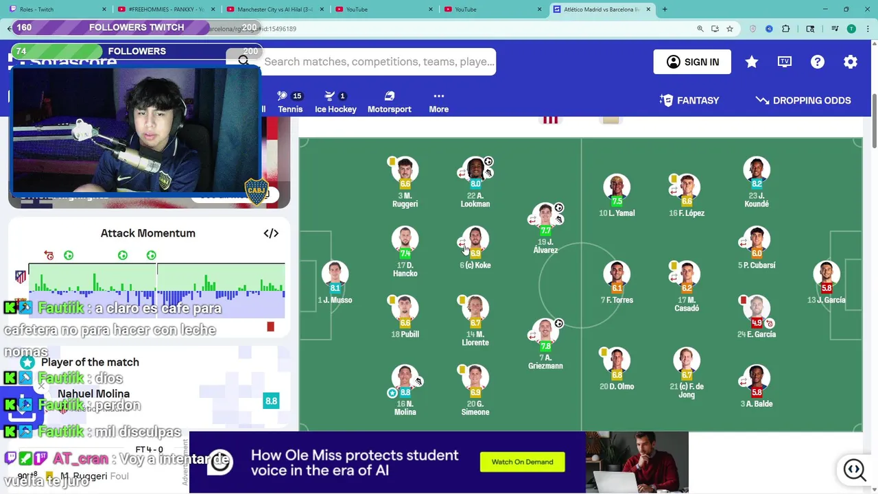Open a new browser tab with plus button
The image size is (878, 494).
tap(665, 9)
